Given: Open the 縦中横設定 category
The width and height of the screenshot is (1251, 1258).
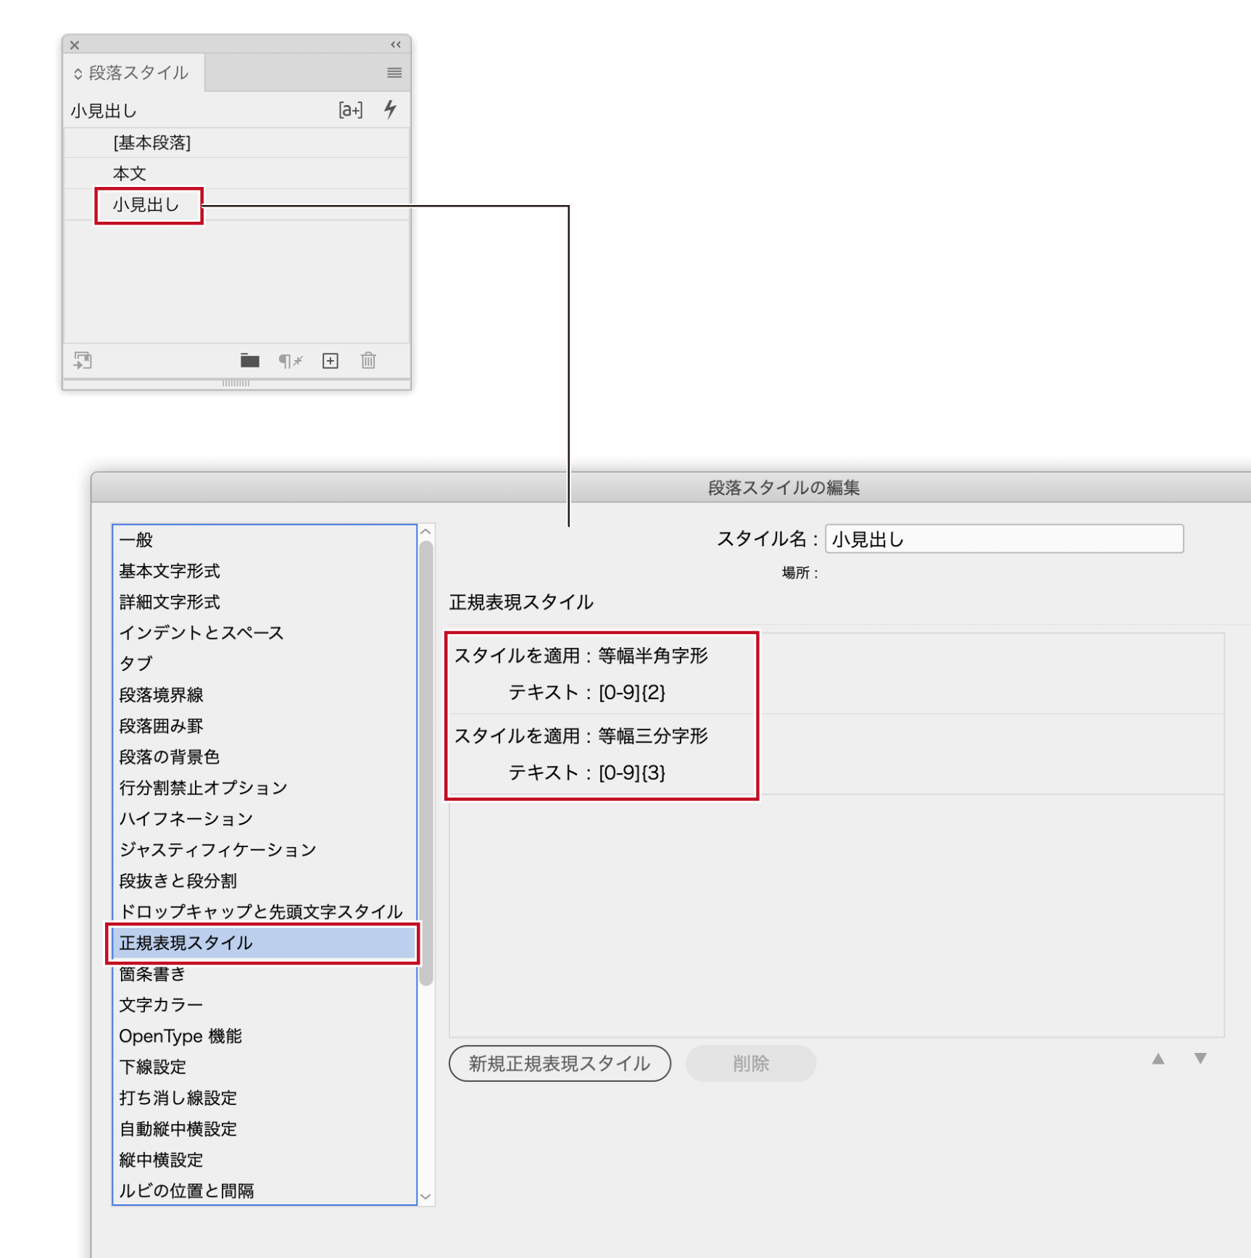Looking at the screenshot, I should click(x=265, y=1160).
